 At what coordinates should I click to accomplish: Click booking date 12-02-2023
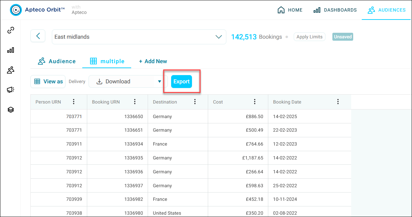(310, 144)
